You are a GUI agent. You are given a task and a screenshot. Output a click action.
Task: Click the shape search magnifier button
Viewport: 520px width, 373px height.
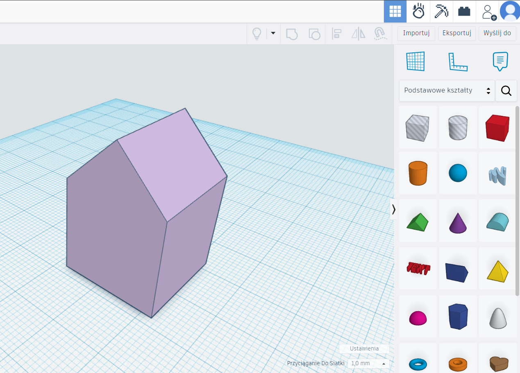point(506,90)
